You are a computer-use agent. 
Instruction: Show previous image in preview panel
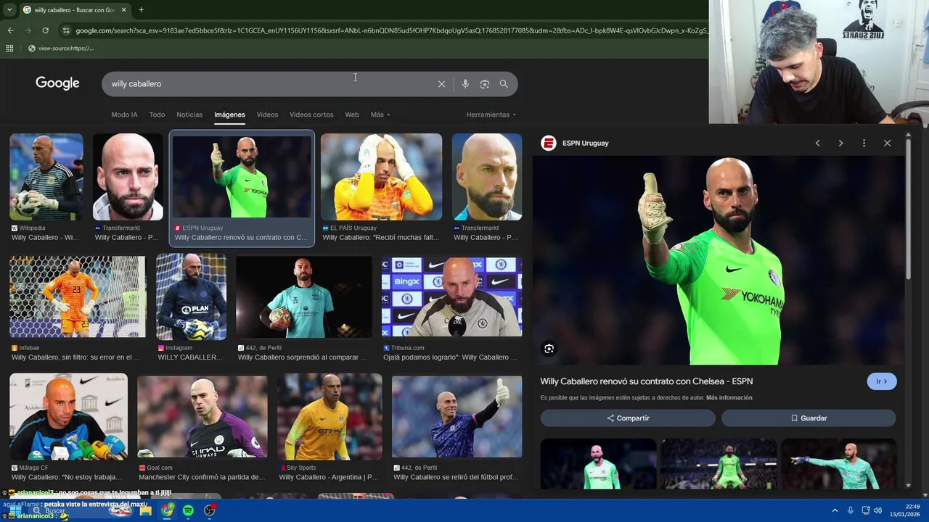pyautogui.click(x=817, y=144)
